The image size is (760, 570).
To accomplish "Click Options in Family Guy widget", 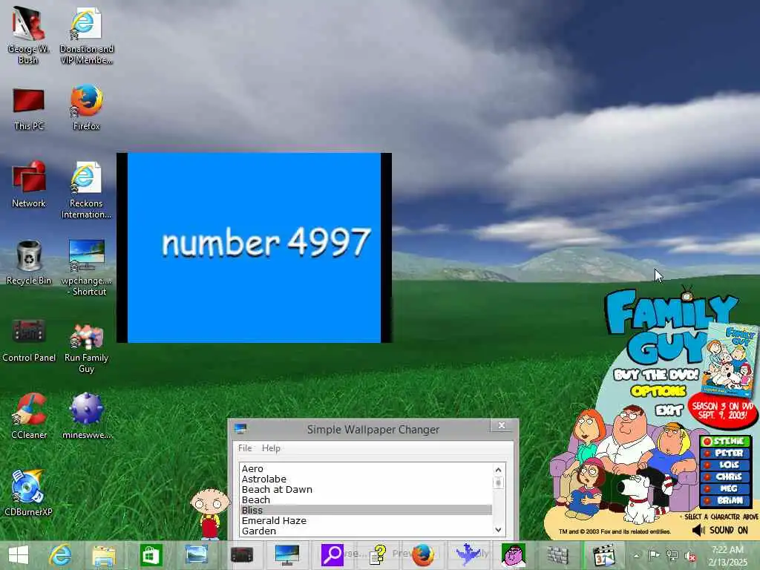I will click(658, 390).
